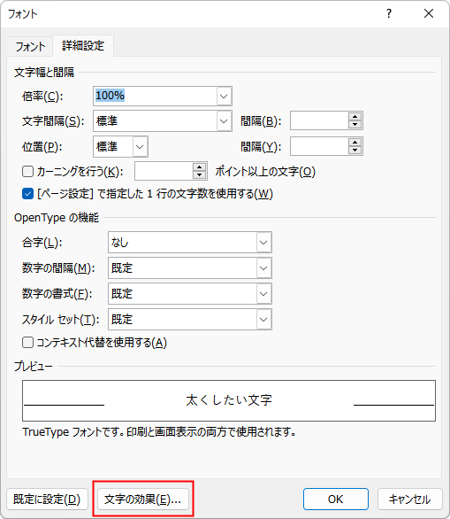The height and width of the screenshot is (519, 450).
Task: Switch to the フォント tab
Action: [30, 46]
